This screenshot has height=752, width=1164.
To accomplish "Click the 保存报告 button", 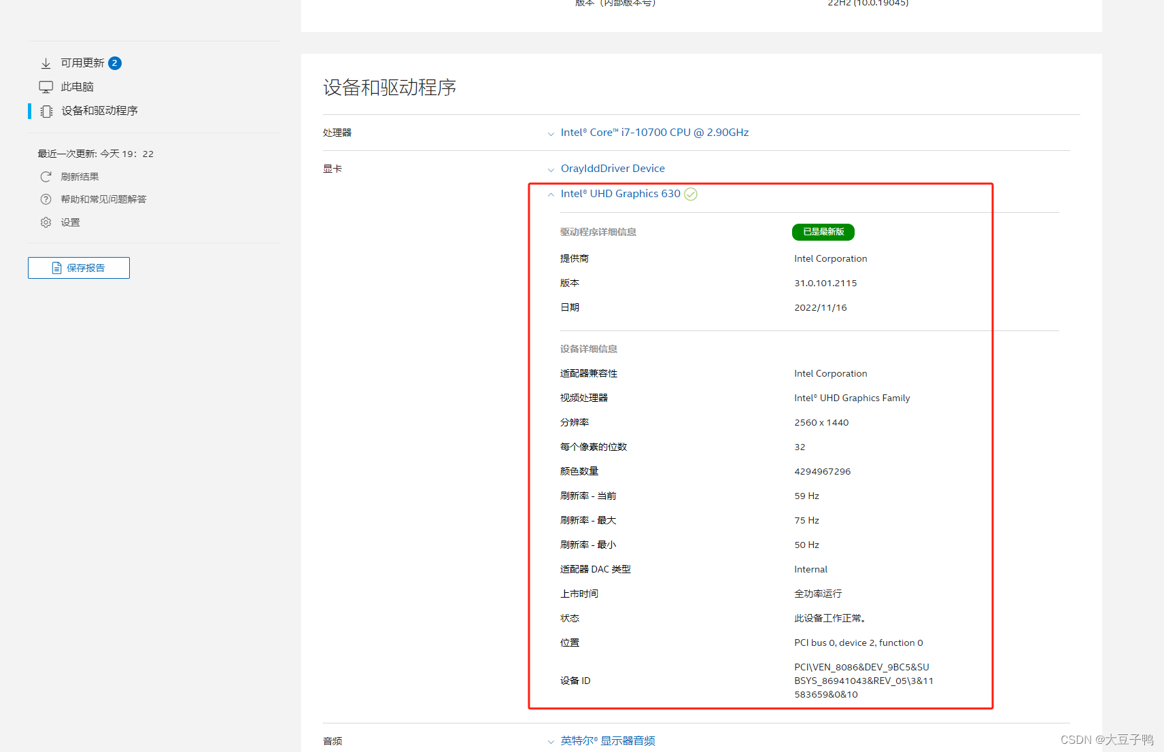I will [79, 268].
